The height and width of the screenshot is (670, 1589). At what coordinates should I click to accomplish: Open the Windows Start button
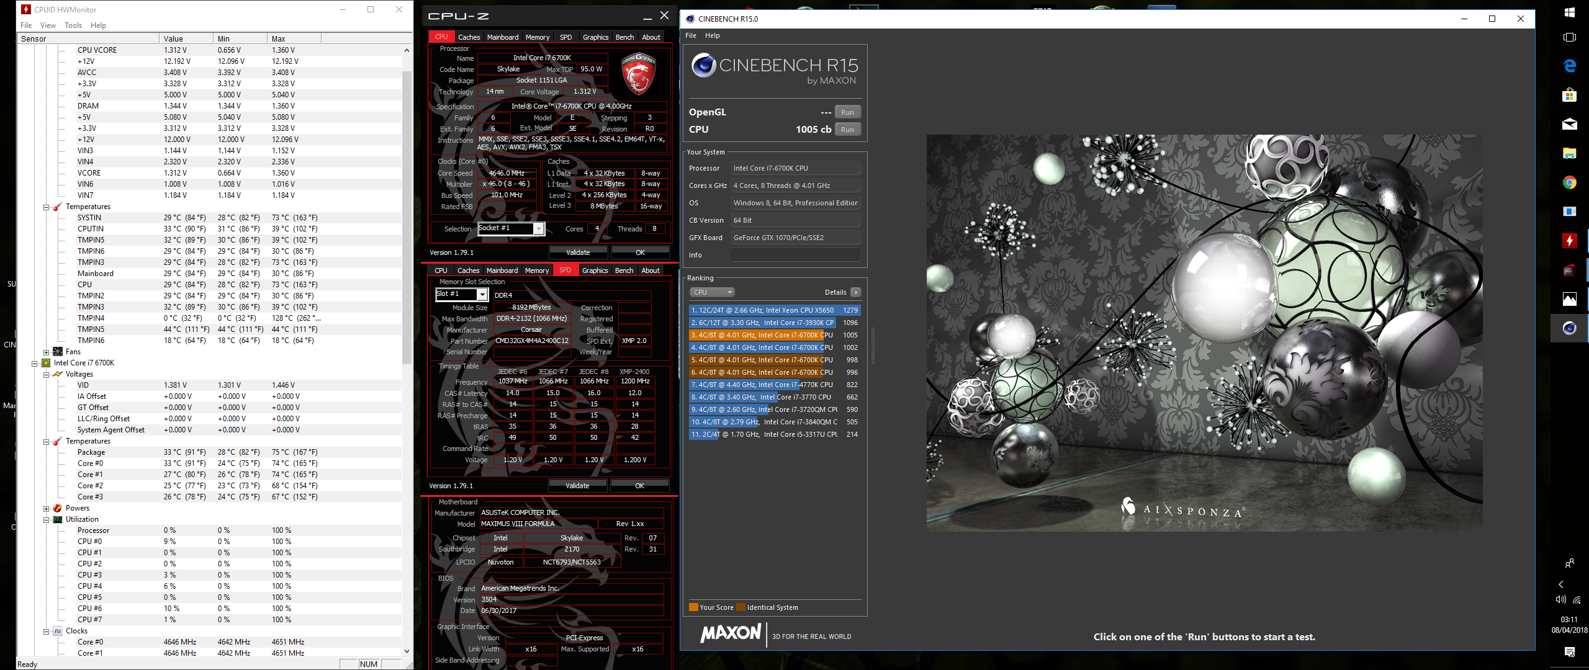(x=1570, y=12)
